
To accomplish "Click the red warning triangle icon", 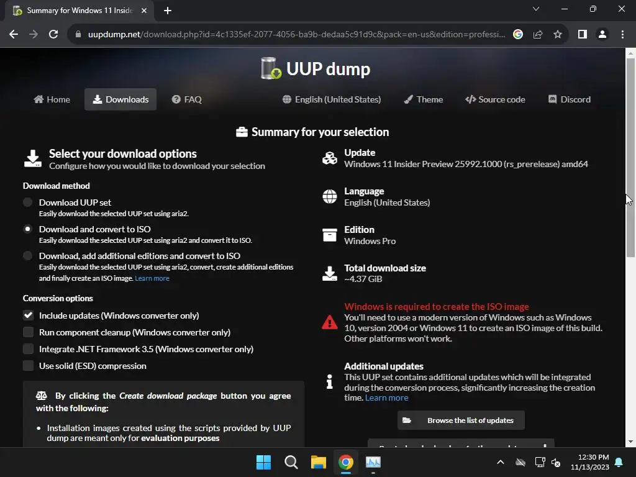I will coord(329,322).
